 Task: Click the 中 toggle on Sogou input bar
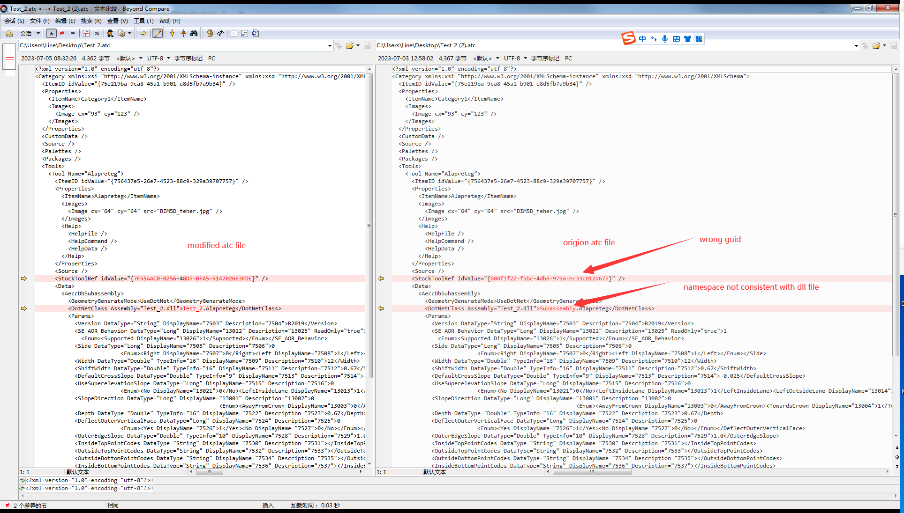point(642,39)
